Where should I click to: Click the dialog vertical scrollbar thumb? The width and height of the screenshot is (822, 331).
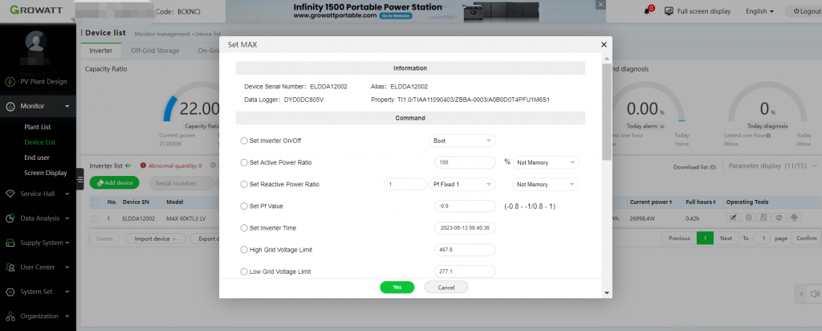[x=607, y=112]
